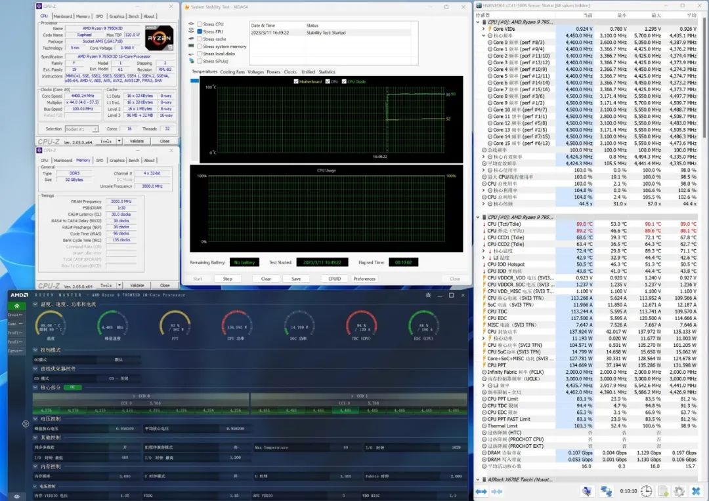Expand the Core VIDs row in HWiNFO
The image size is (709, 501).
click(483, 29)
